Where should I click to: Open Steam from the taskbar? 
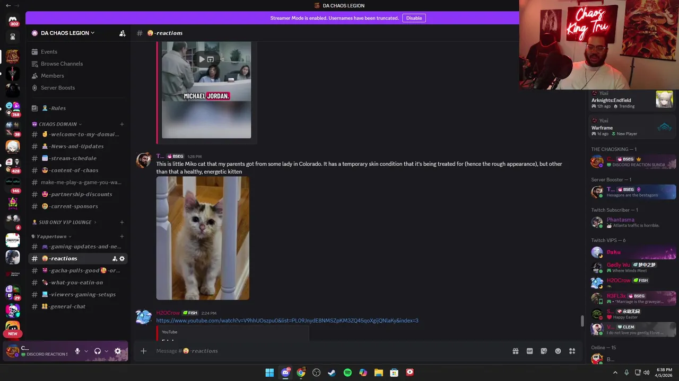(332, 373)
